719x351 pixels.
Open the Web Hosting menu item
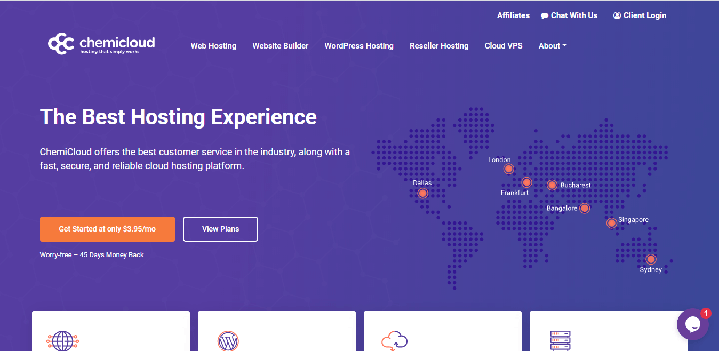[x=213, y=46]
